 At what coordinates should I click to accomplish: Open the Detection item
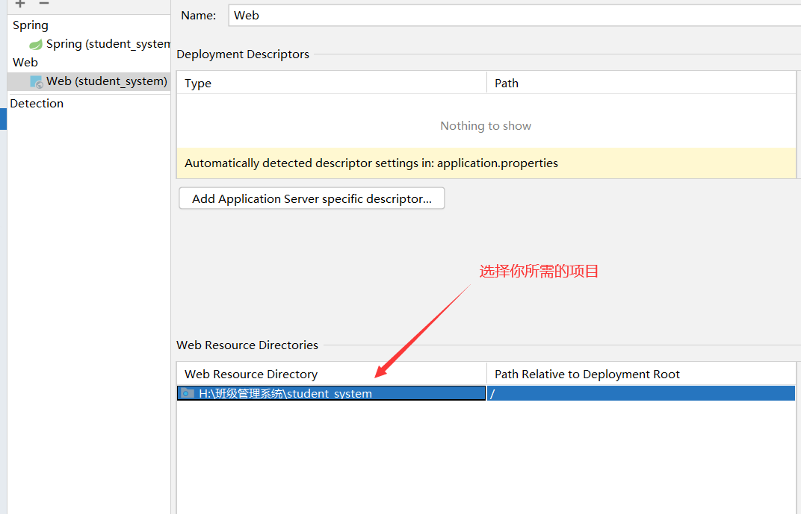tap(37, 104)
